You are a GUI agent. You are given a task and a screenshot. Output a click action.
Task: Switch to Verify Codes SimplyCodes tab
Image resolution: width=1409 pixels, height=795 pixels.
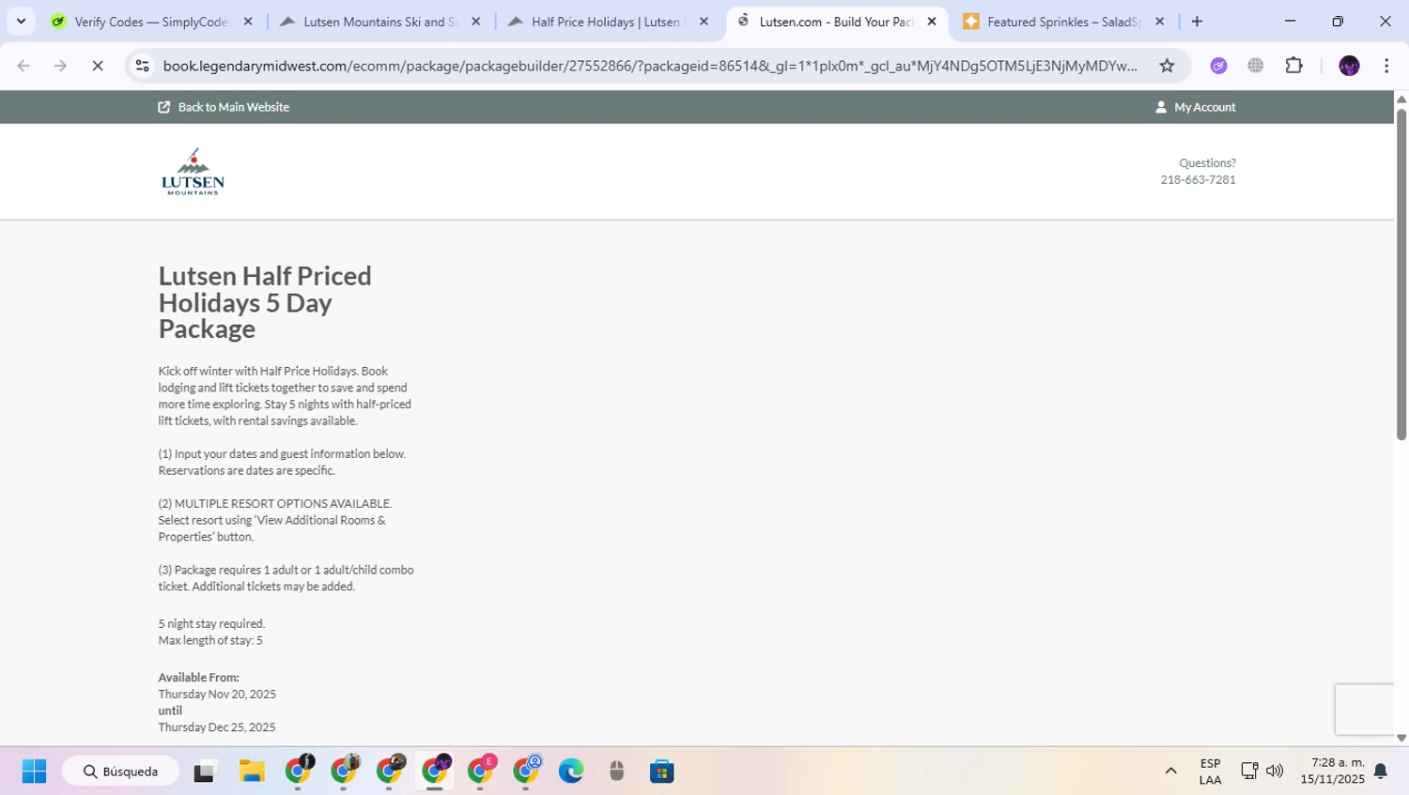pos(152,21)
